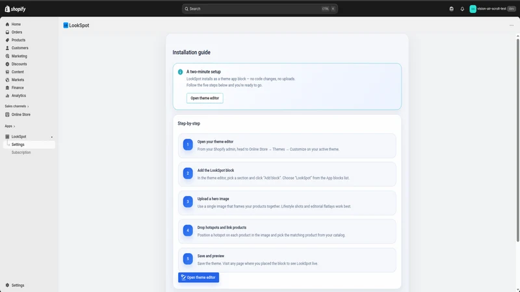Select the Content icon in sidebar
This screenshot has height=292, width=520.
pos(7,72)
